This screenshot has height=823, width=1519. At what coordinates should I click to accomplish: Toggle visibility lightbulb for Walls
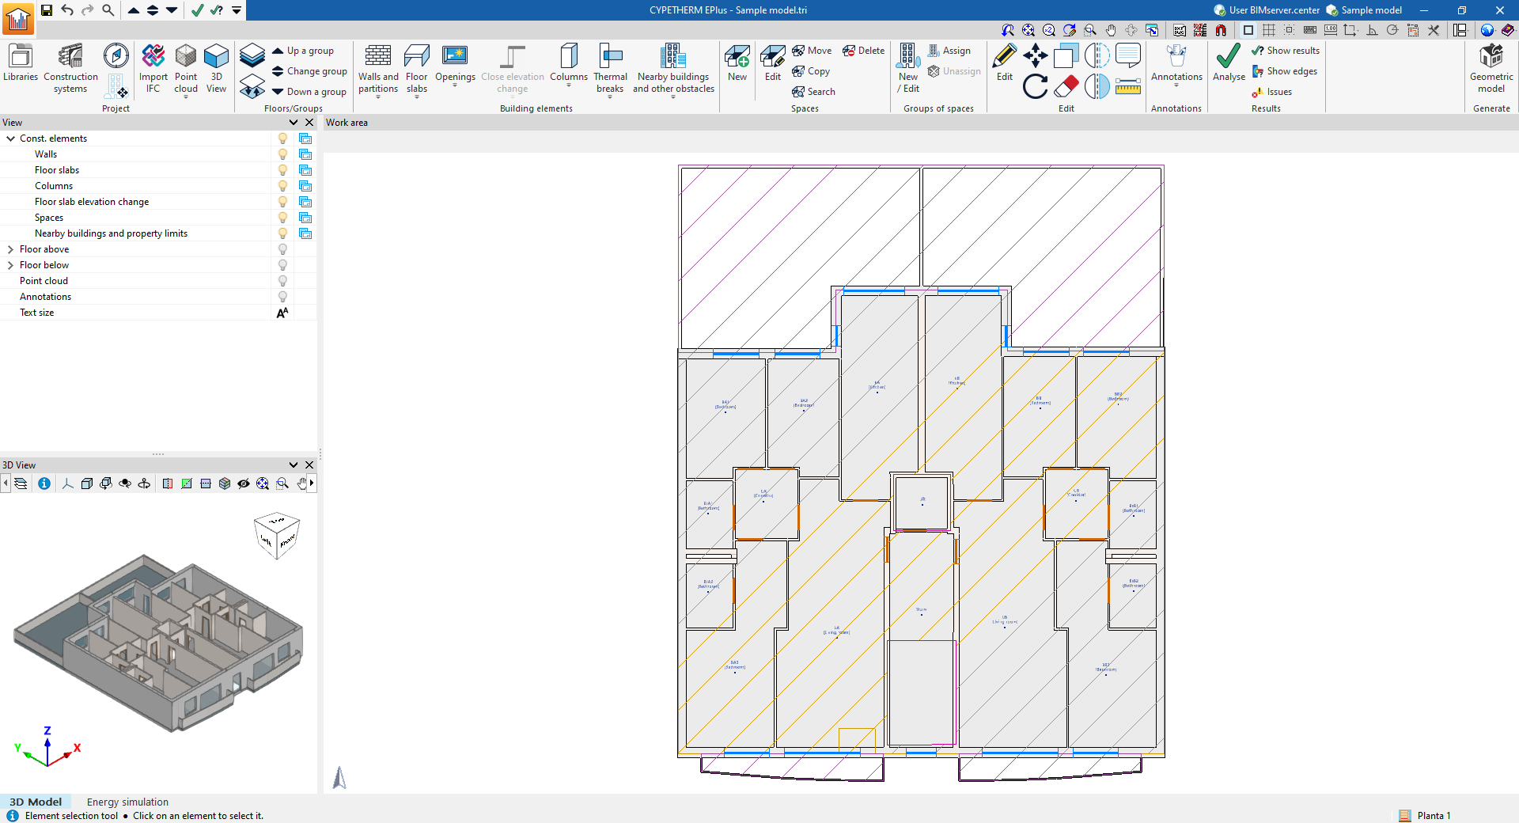click(282, 154)
